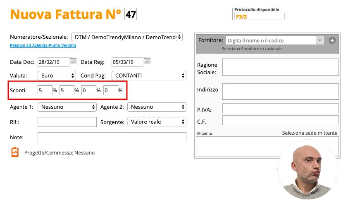Open the Data Doc calendar picker icon

tap(73, 61)
